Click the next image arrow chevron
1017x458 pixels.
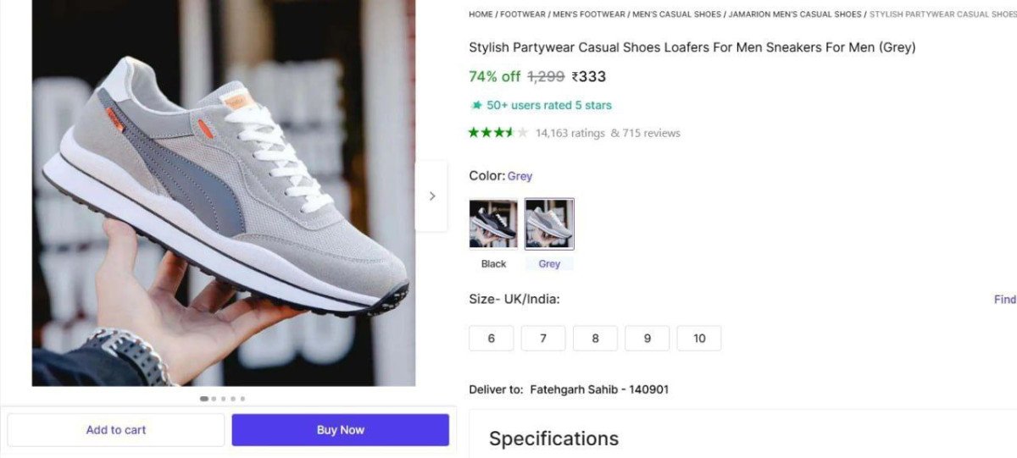(431, 196)
